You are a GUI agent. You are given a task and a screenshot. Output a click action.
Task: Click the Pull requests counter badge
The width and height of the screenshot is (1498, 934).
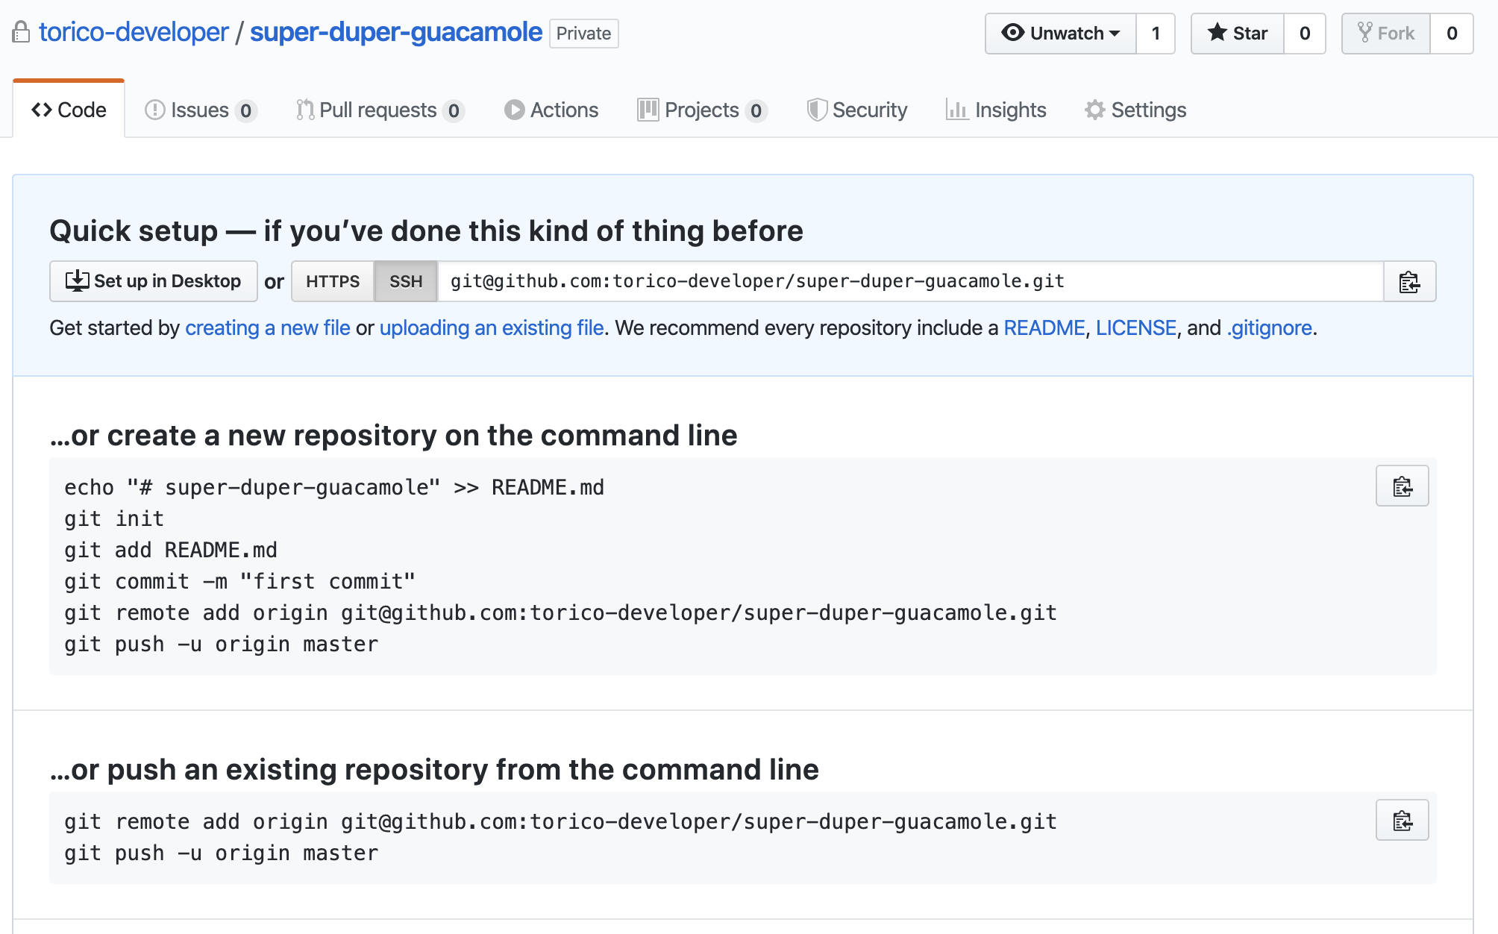point(454,111)
